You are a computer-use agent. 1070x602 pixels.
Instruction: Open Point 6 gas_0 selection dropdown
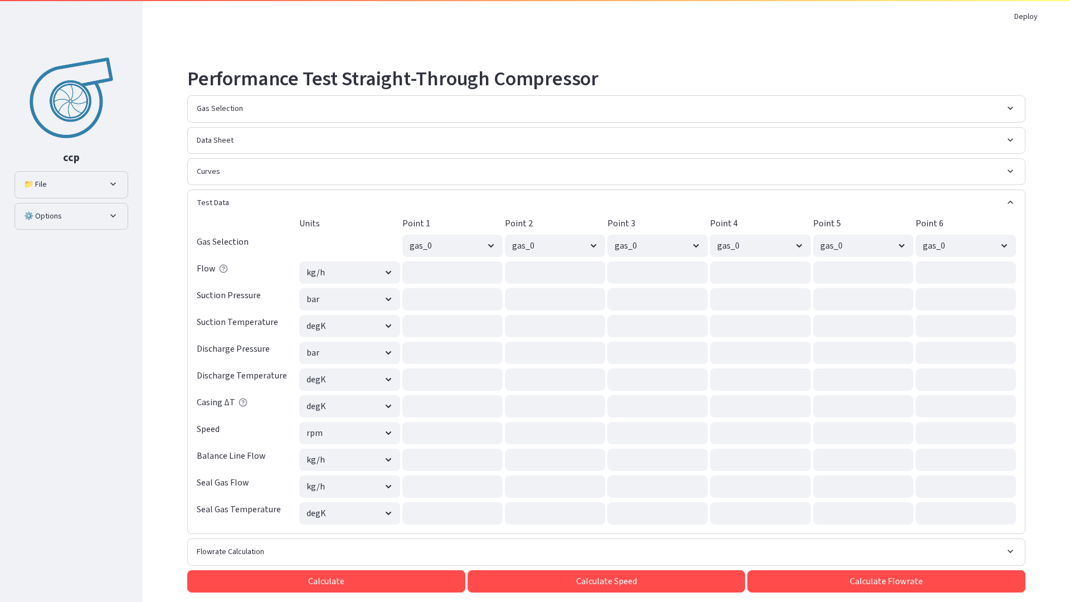pyautogui.click(x=966, y=246)
